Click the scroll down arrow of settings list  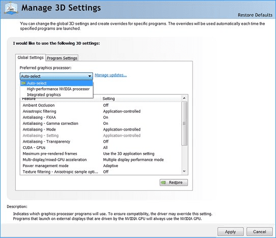pyautogui.click(x=184, y=171)
